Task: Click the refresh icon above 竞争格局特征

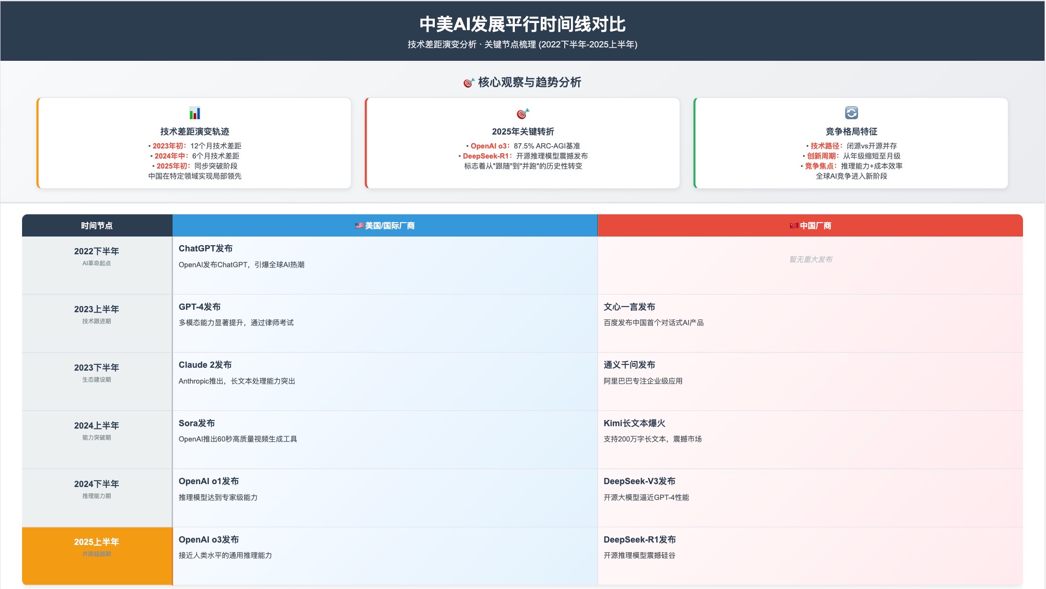Action: 851,113
